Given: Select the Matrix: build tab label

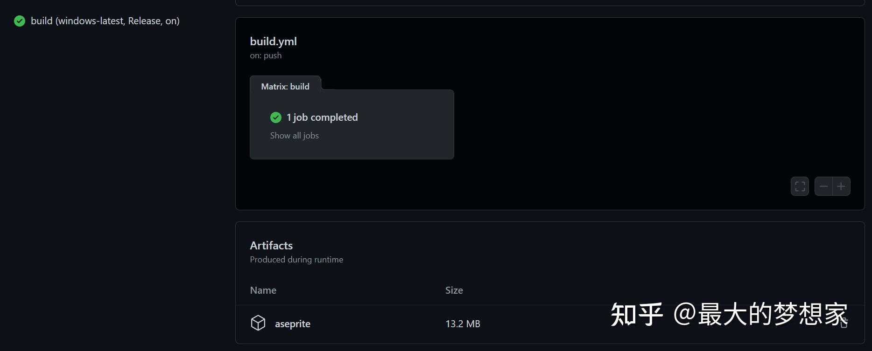Looking at the screenshot, I should pos(285,87).
